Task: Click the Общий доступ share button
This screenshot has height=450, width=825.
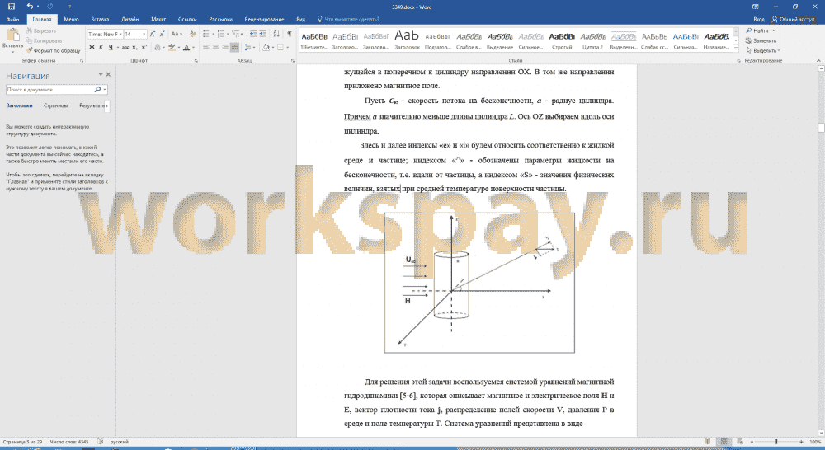Action: (793, 20)
